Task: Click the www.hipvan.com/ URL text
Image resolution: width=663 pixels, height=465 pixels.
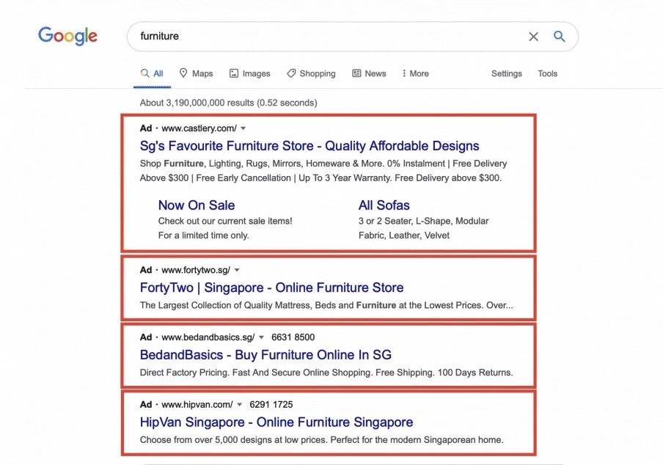Action: (197, 404)
